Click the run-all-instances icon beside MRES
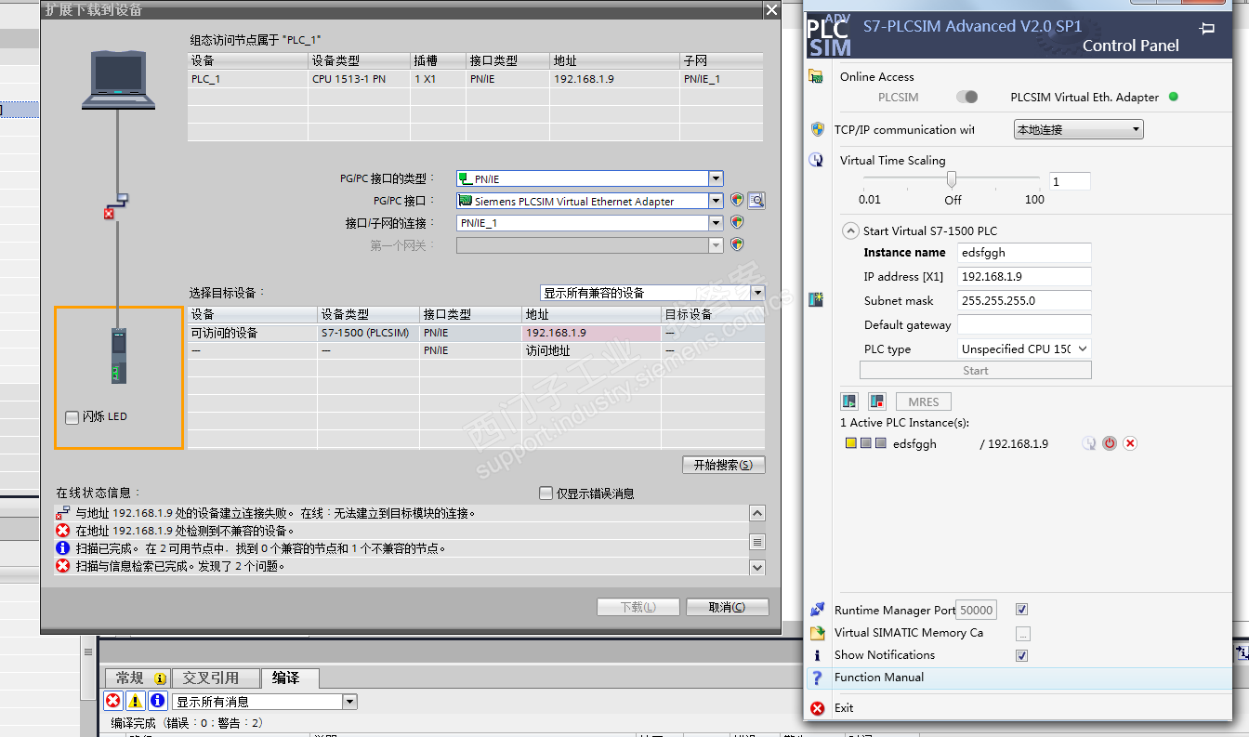 849,401
